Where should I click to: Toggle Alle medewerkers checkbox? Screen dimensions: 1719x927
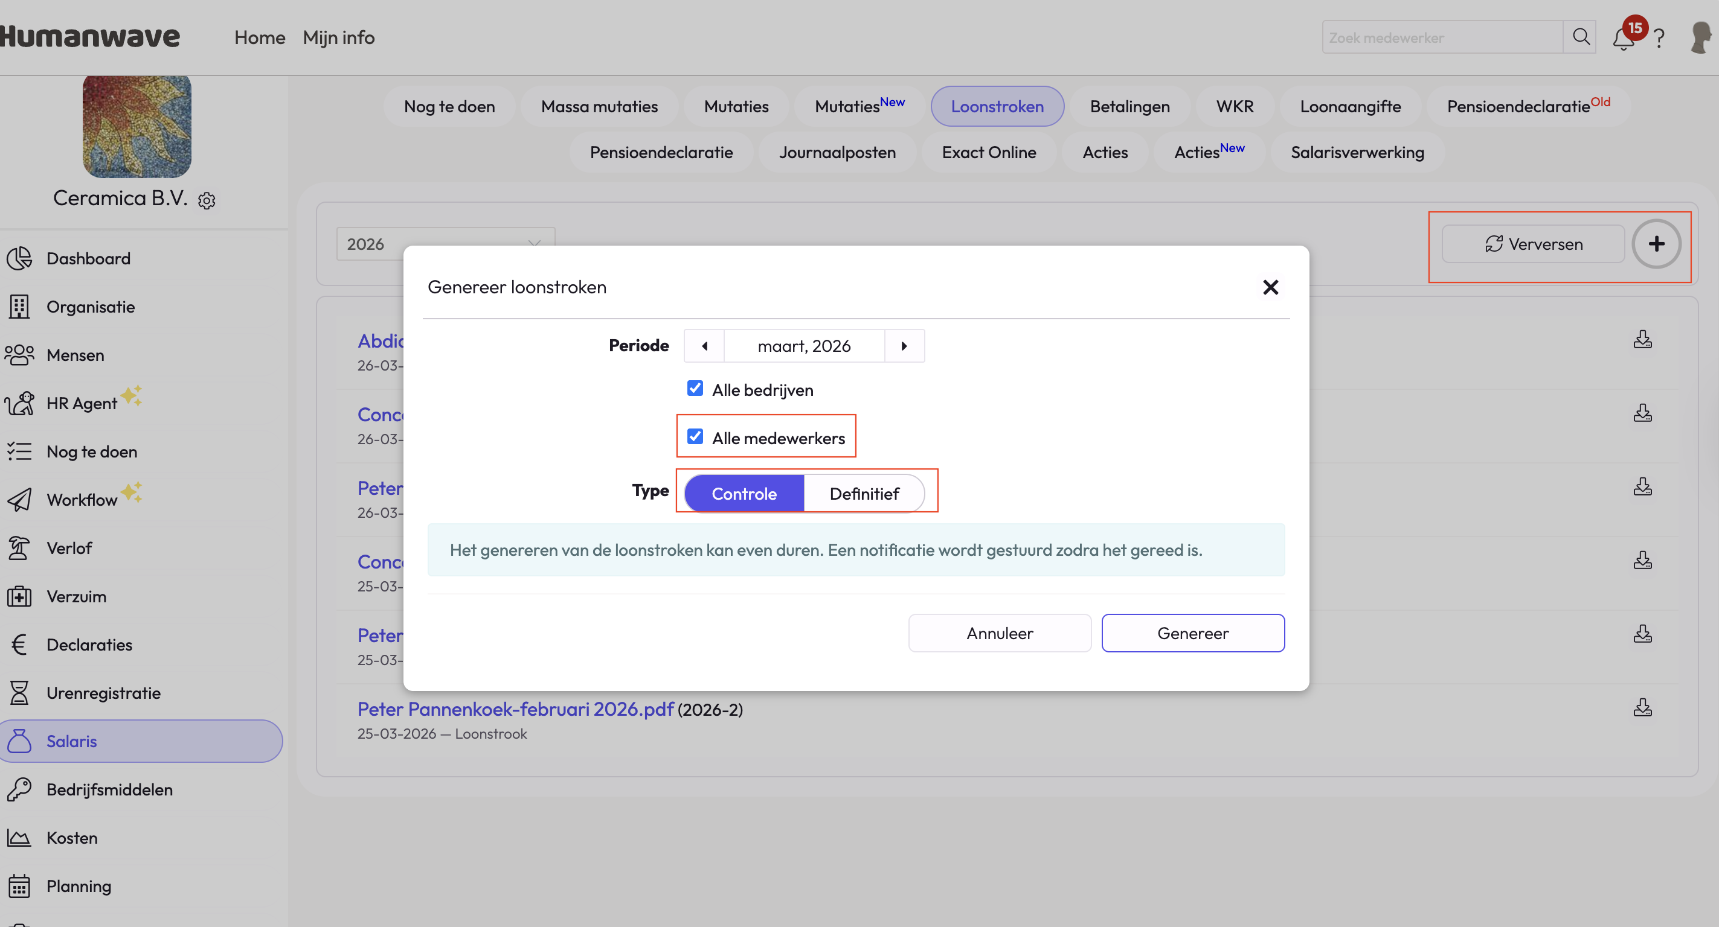point(695,437)
